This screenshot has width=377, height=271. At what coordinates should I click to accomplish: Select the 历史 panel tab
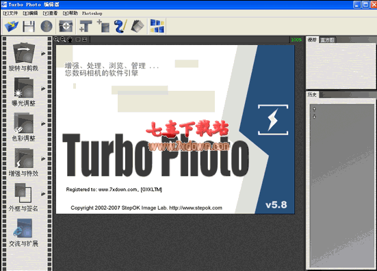[x=312, y=95]
